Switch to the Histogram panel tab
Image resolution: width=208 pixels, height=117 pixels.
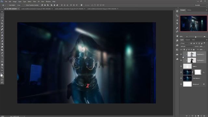tap(189, 10)
